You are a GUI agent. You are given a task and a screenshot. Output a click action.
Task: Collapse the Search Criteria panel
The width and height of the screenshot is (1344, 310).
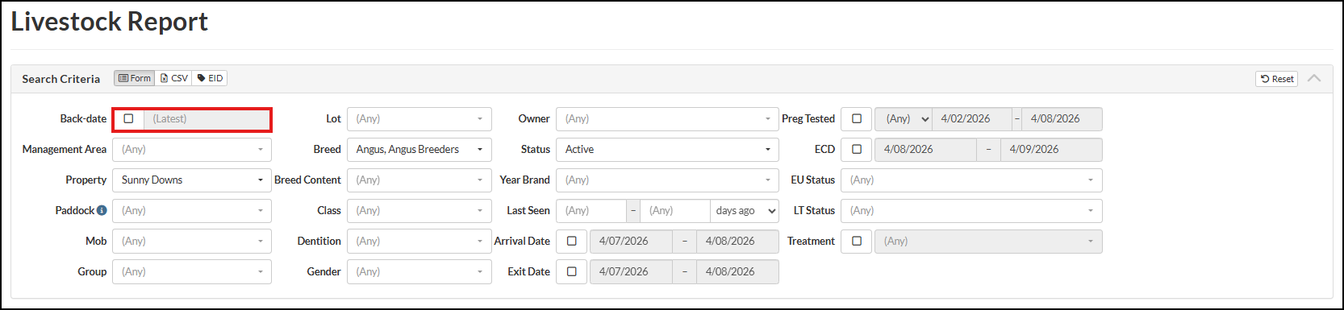(1314, 78)
